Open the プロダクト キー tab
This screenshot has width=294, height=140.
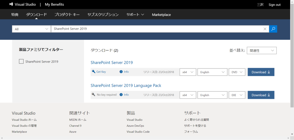(x=67, y=15)
